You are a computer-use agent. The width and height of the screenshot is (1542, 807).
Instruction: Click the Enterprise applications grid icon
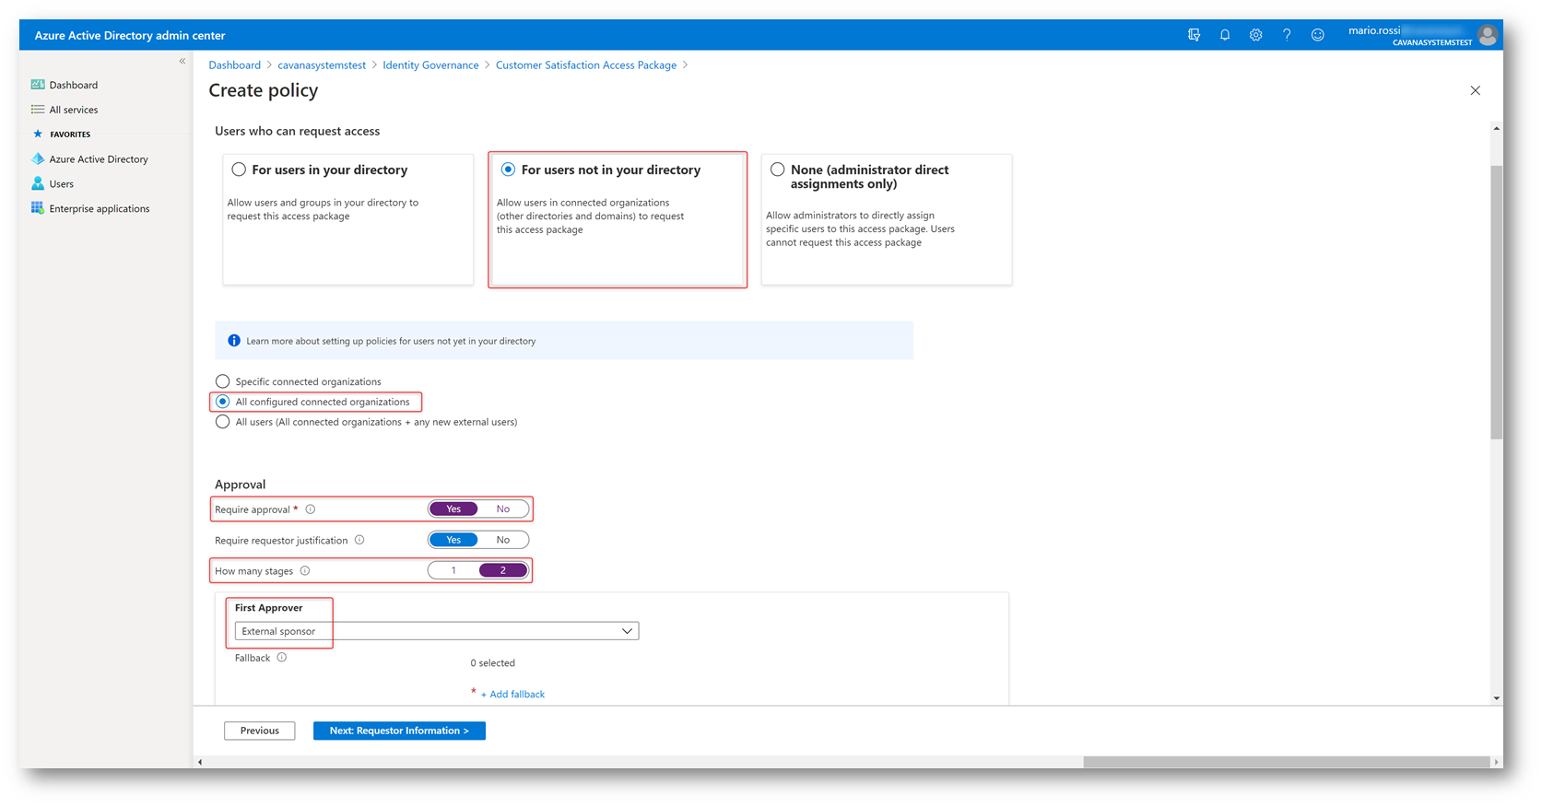click(38, 208)
